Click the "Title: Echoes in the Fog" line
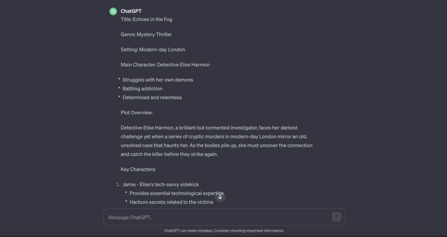 pyautogui.click(x=146, y=19)
